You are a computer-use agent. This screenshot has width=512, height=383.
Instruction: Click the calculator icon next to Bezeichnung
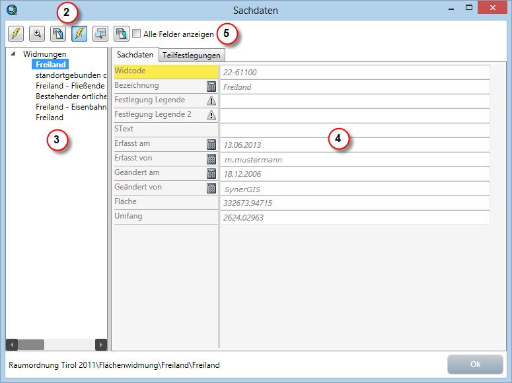[211, 87]
